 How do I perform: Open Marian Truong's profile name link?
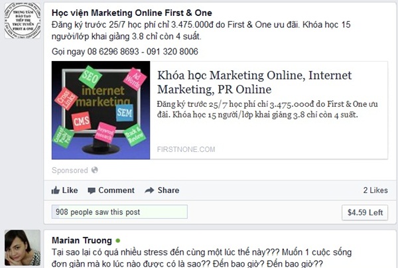click(82, 240)
